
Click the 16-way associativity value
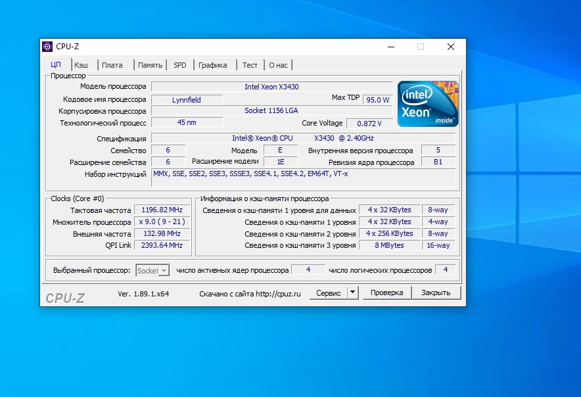click(x=438, y=245)
